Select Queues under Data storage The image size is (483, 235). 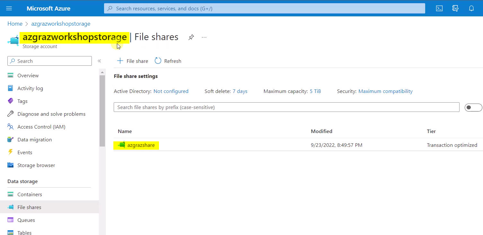(26, 220)
